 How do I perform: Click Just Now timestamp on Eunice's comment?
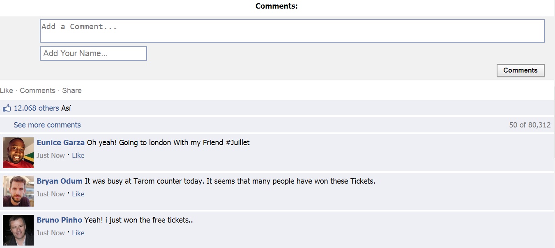[x=51, y=155]
